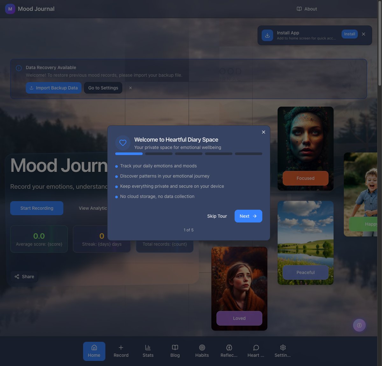Install the app from the Install App prompt

click(x=350, y=34)
